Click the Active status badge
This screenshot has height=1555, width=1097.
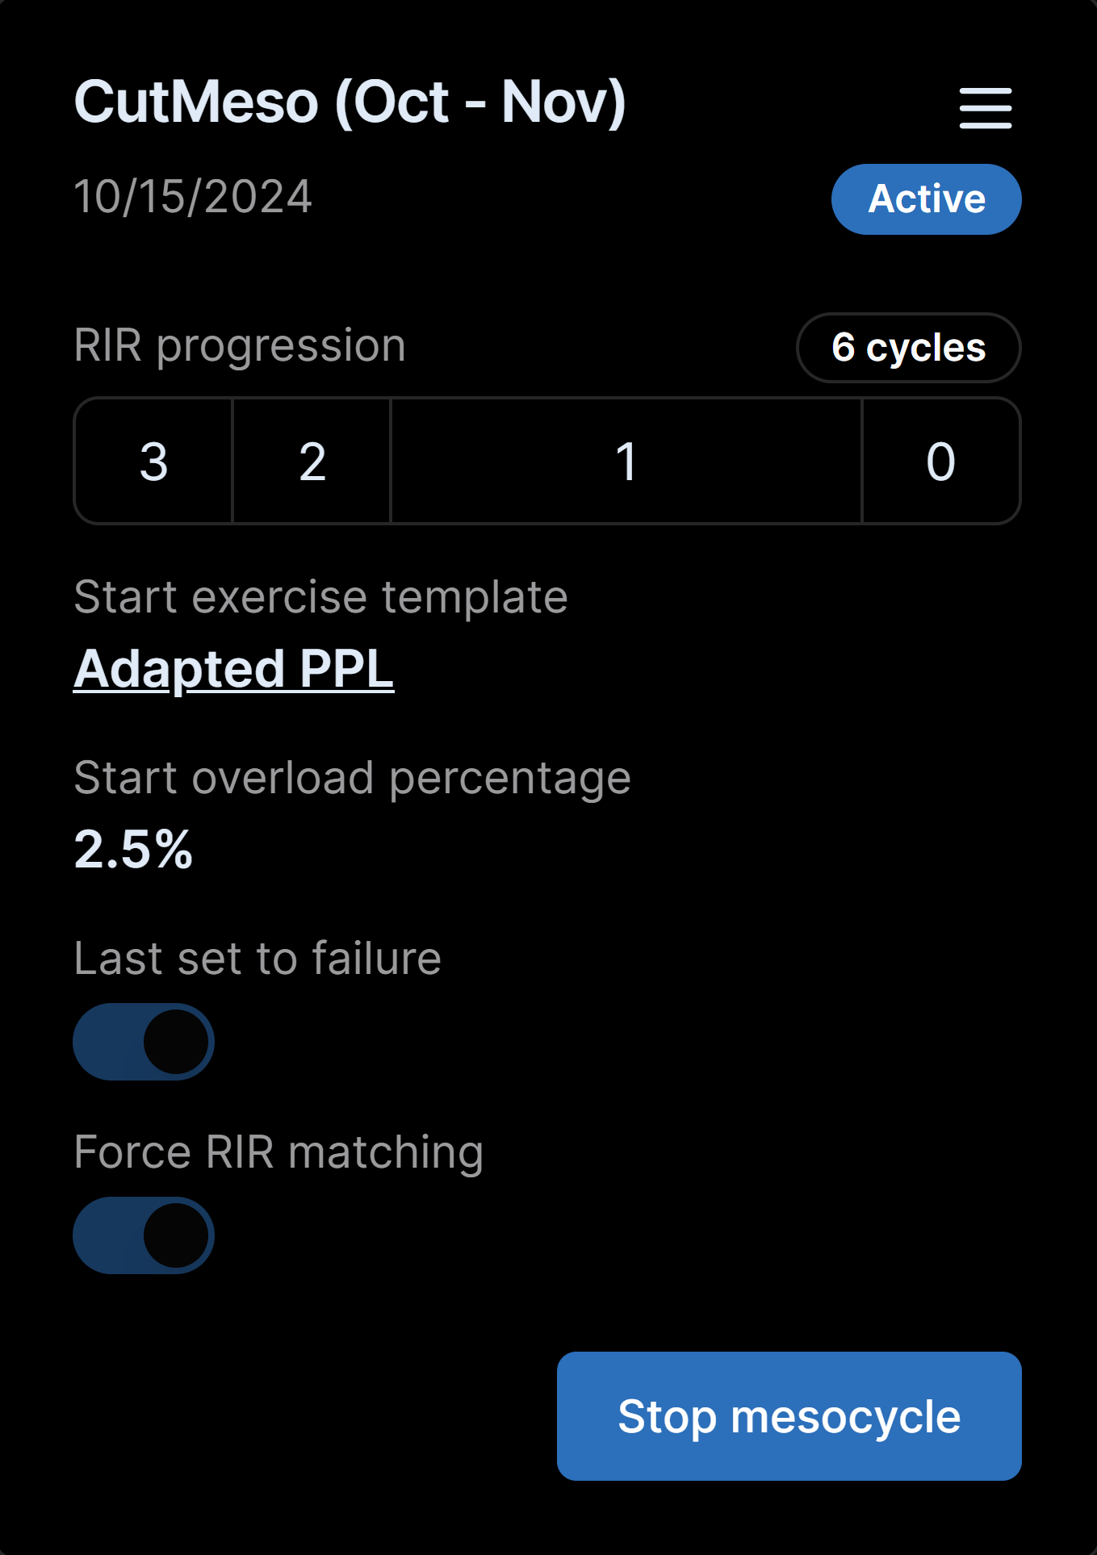click(x=926, y=199)
